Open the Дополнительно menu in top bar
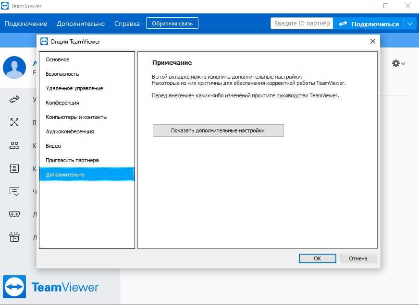The width and height of the screenshot is (419, 305). point(80,23)
